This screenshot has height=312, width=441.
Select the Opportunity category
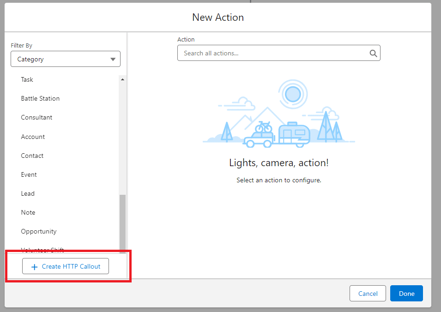[x=39, y=231]
